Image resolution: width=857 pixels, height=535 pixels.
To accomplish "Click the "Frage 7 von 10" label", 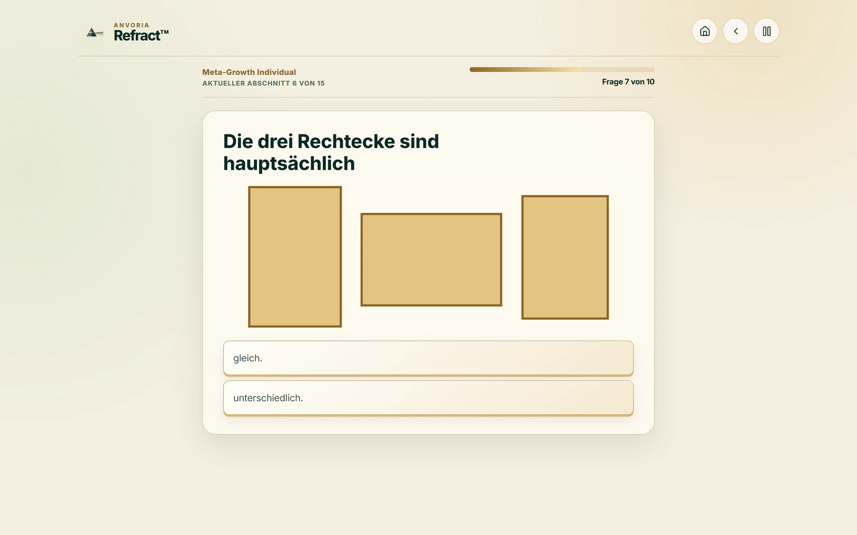I will [628, 82].
